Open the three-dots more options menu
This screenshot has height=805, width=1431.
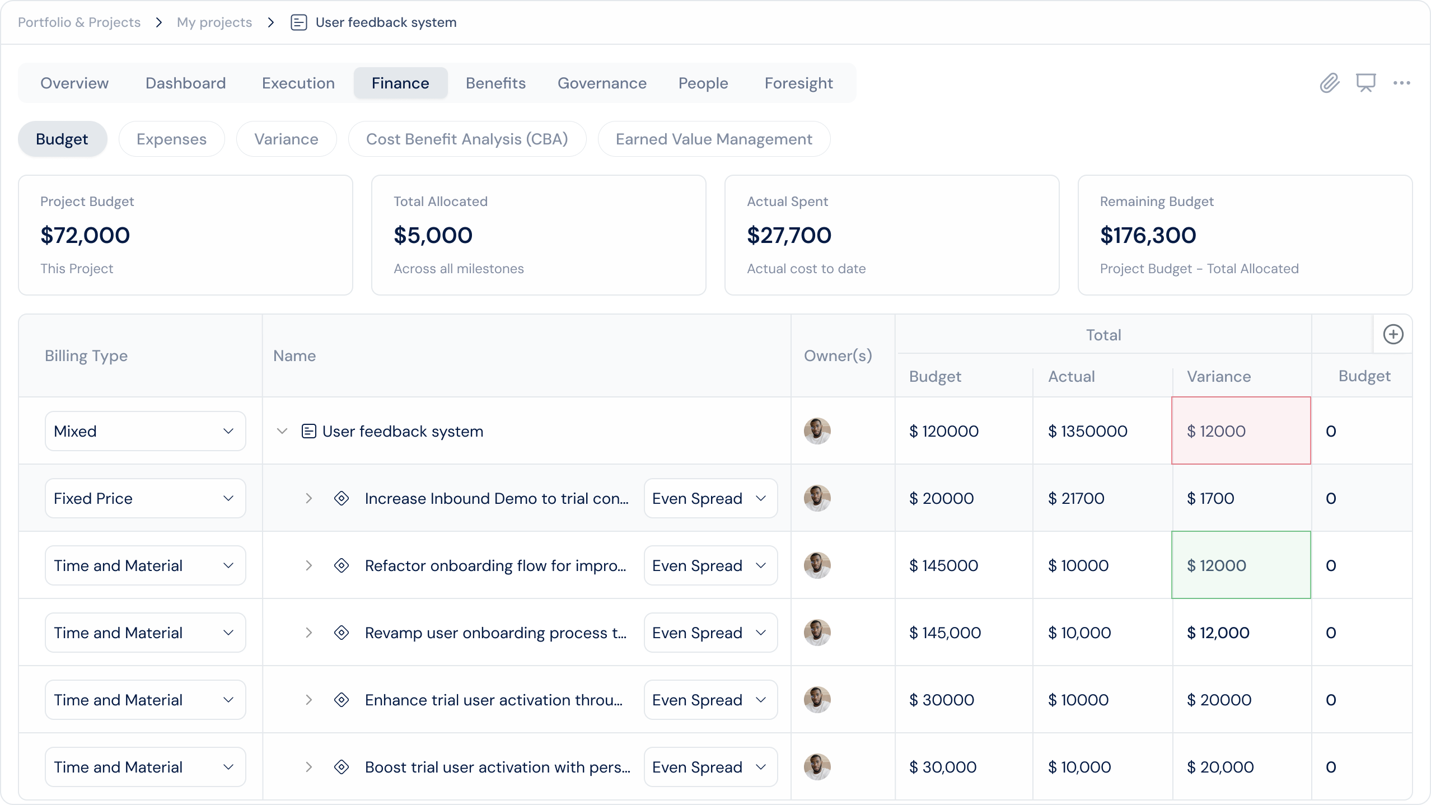[1402, 83]
